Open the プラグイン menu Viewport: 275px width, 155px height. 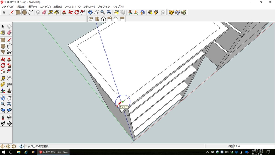coord(103,7)
